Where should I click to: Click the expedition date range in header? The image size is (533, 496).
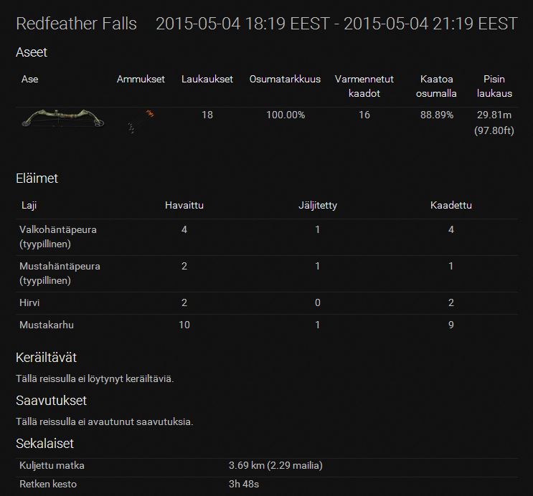(x=336, y=24)
